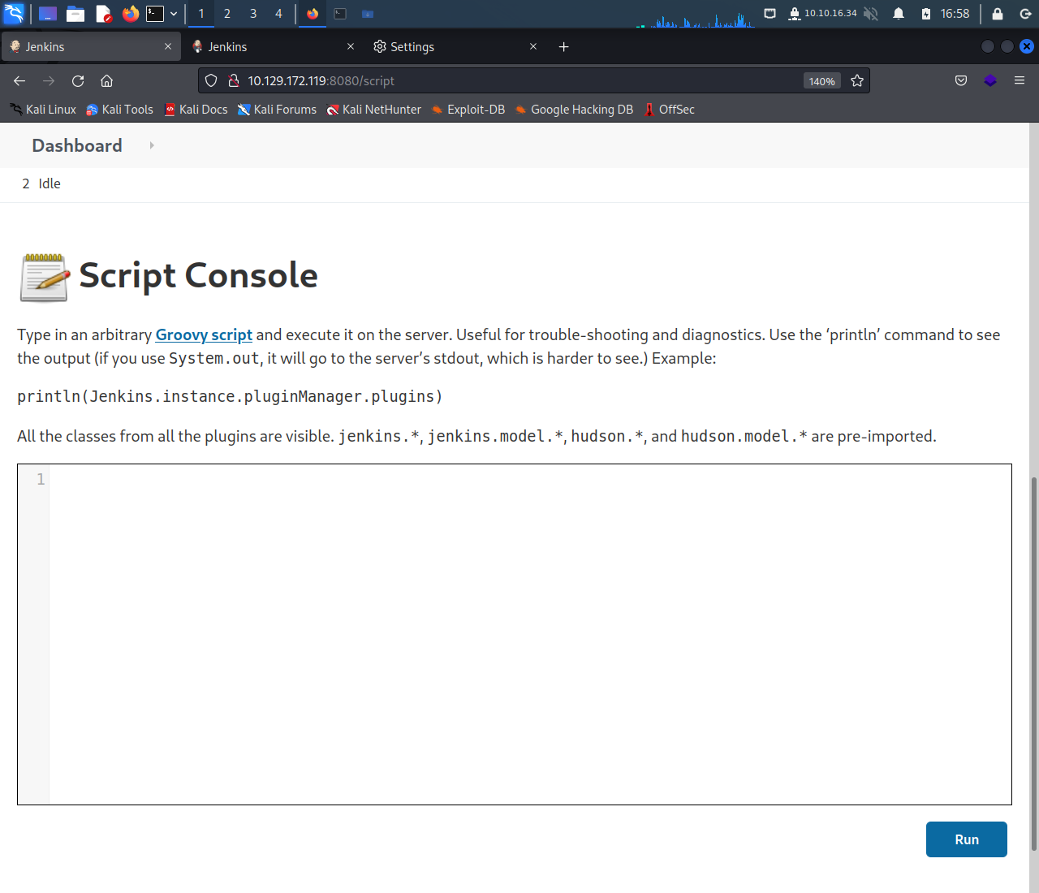Open the Pocket save icon

[x=961, y=80]
